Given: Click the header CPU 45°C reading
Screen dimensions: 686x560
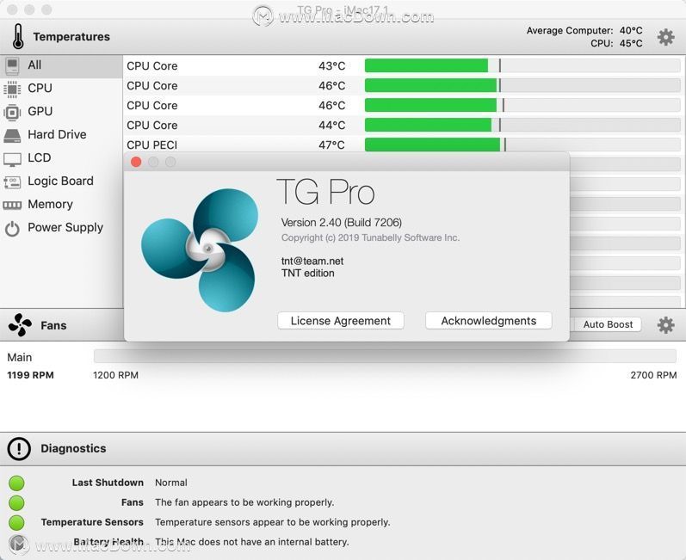Looking at the screenshot, I should tap(616, 43).
